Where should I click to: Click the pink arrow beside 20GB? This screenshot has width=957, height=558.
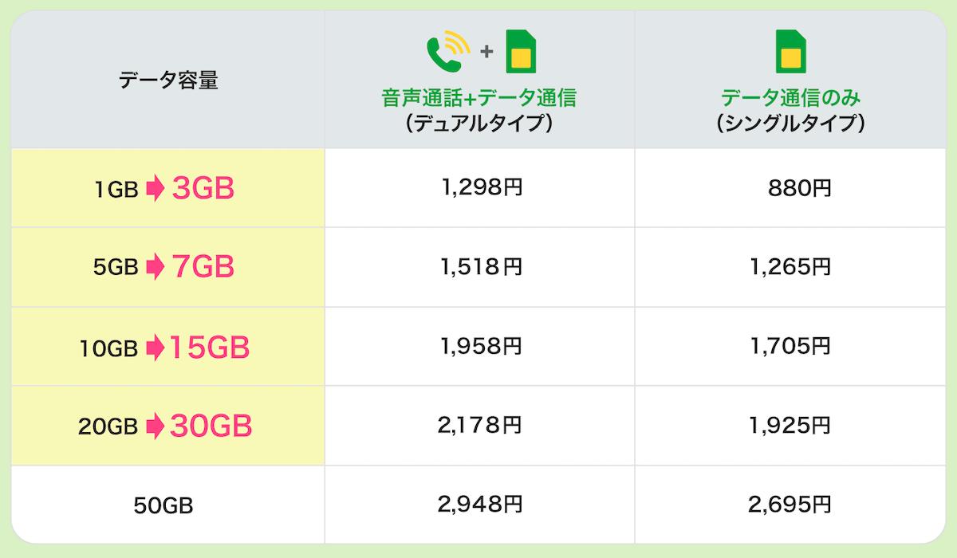(154, 426)
